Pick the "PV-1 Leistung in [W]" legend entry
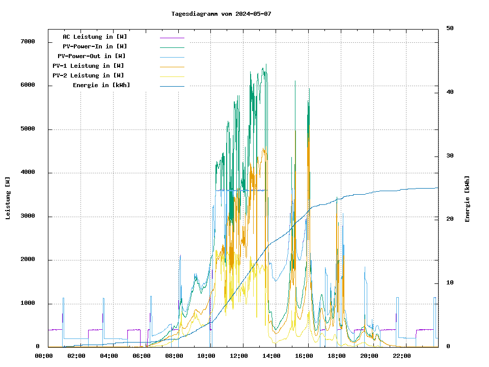 click(x=88, y=66)
